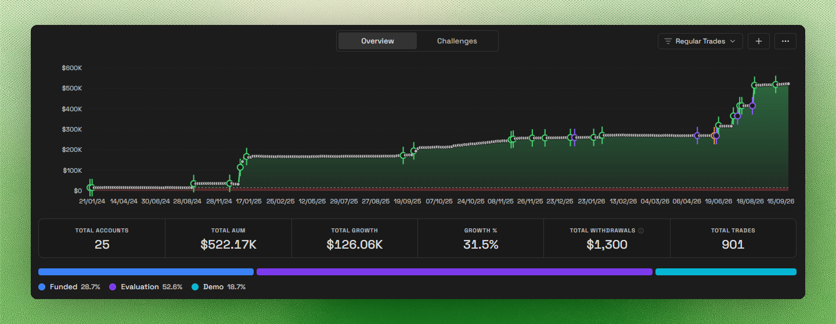Screen dimensions: 836x324
Task: Click the teal Demo allocation bar
Action: tap(726, 272)
